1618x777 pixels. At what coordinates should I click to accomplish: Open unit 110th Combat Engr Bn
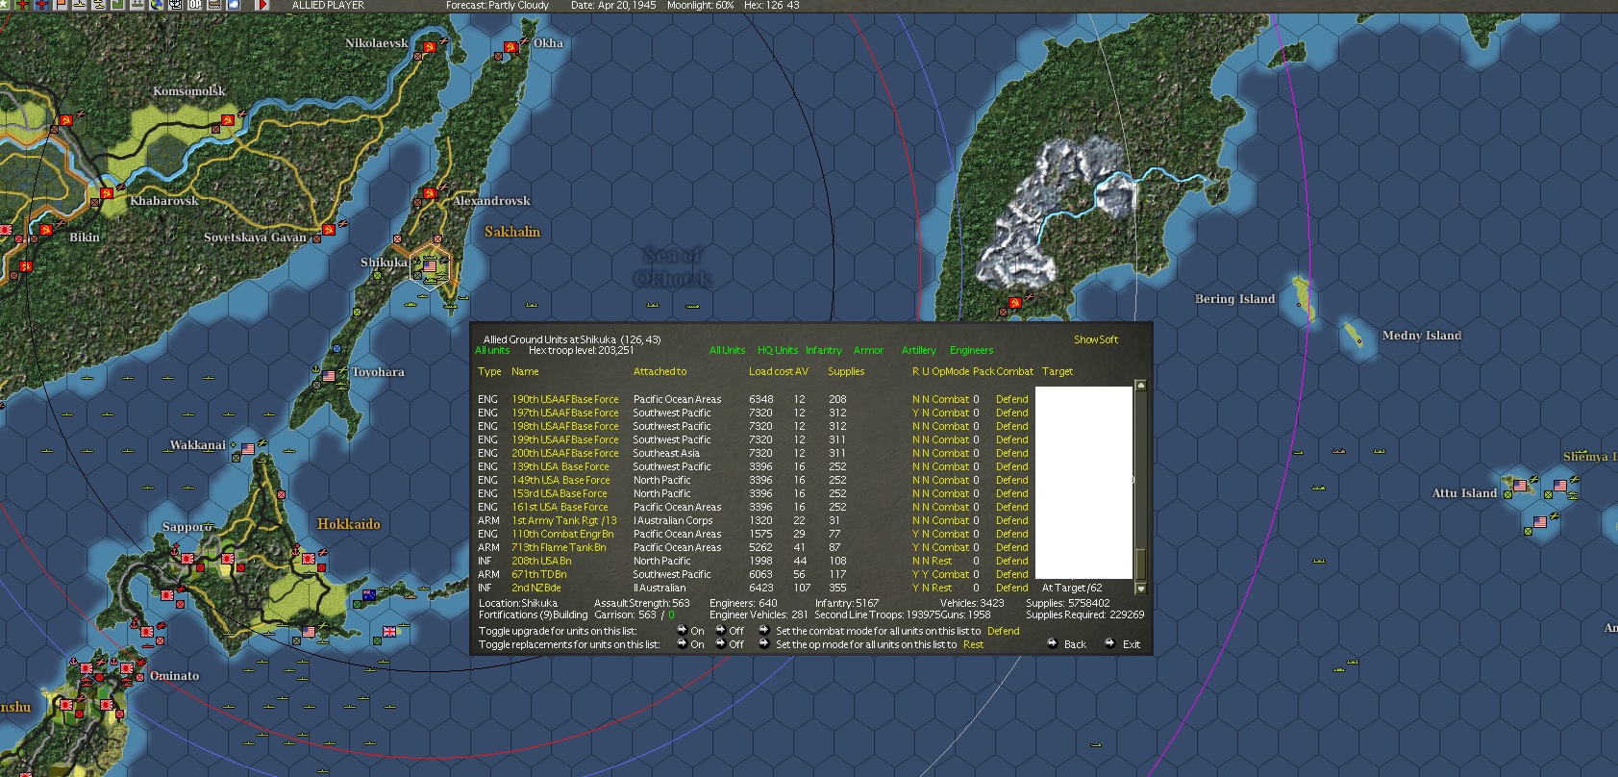point(562,534)
